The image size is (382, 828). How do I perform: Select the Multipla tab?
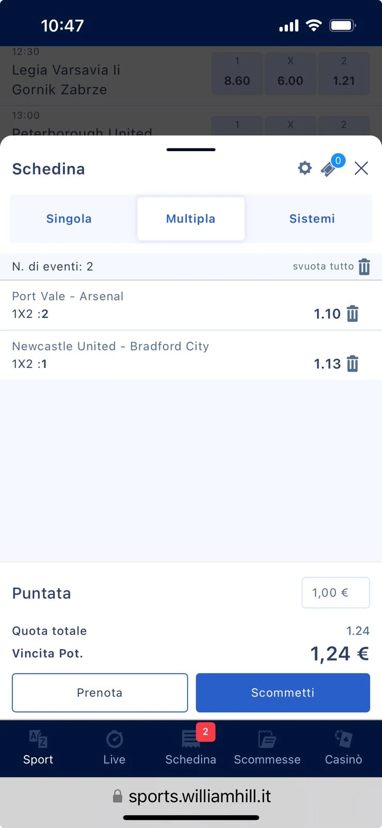pos(191,219)
